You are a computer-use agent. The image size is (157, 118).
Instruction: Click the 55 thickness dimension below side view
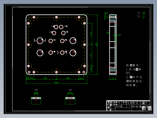(x=113, y=78)
